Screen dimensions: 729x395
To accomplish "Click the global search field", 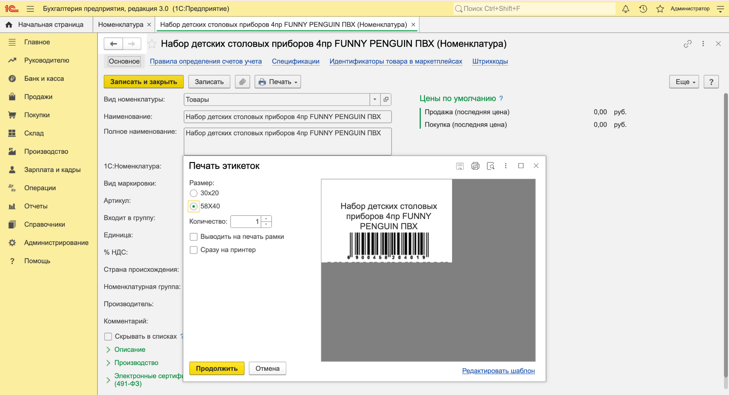I will pos(534,9).
